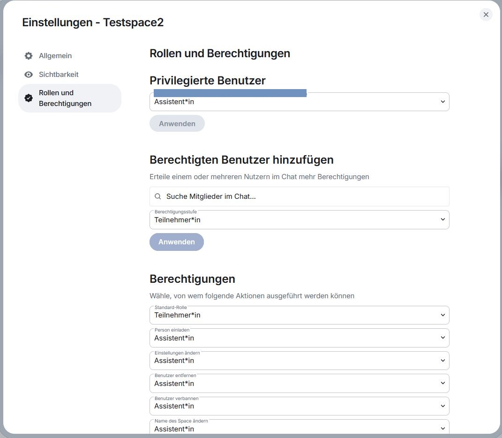The height and width of the screenshot is (438, 502).
Task: Click the magnifier icon in member search
Action: 158,196
